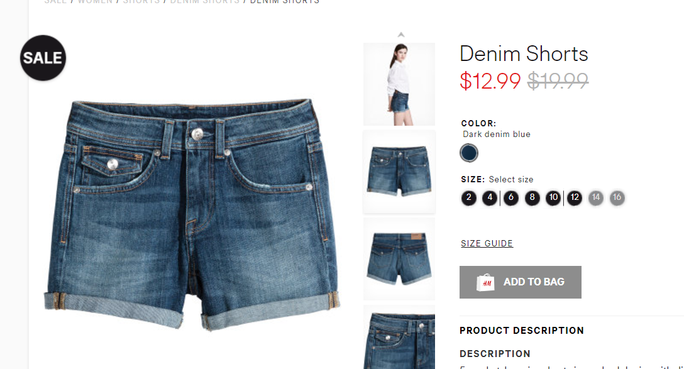Click the main denim shorts product image

(x=192, y=214)
